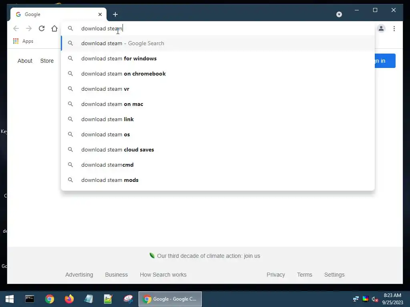This screenshot has width=410, height=307.
Task: Open Chrome's three-dot menu
Action: (x=394, y=28)
